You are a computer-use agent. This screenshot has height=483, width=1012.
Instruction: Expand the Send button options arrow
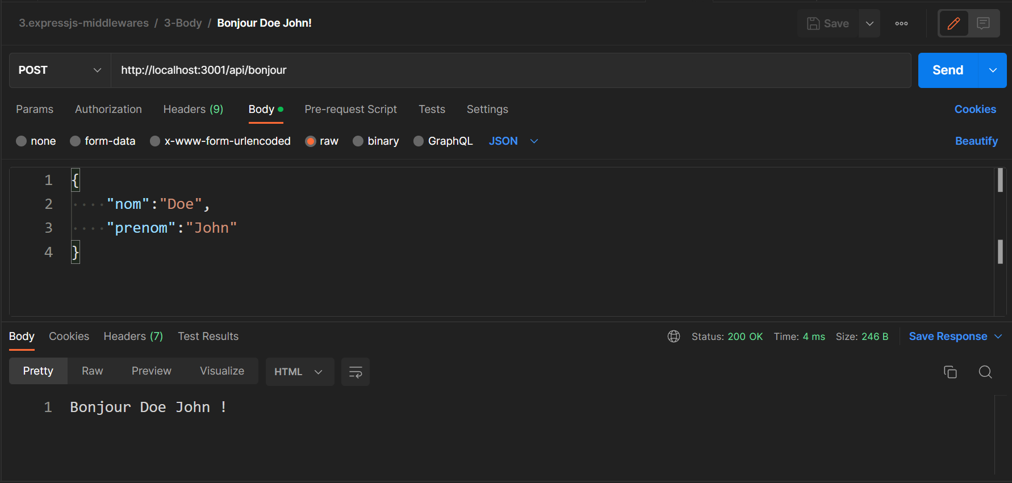tap(993, 70)
